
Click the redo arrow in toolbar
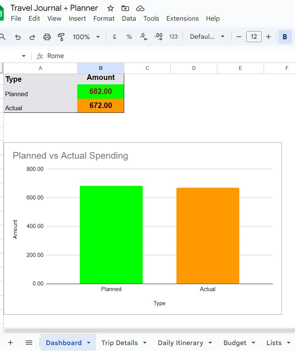click(x=32, y=37)
